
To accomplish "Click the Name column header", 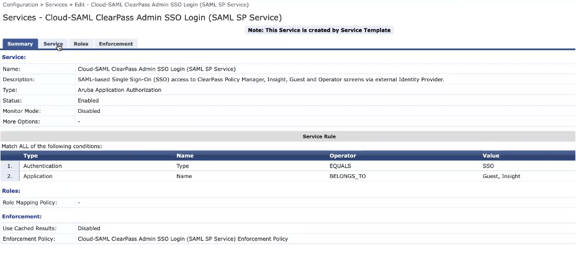I will point(185,156).
